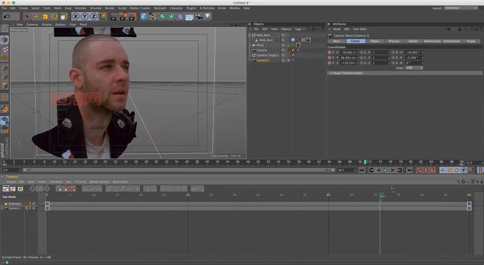Image resolution: width=484 pixels, height=265 pixels.
Task: Select the Move tool
Action: 36,16
